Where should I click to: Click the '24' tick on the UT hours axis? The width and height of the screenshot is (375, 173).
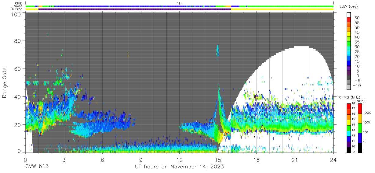333,160
